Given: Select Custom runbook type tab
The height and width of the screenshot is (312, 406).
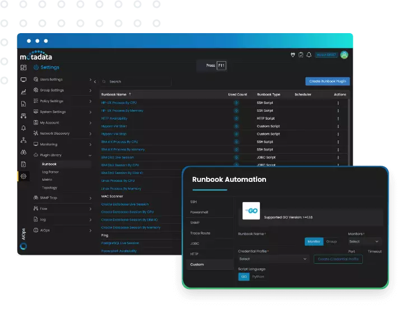Looking at the screenshot, I should click(210, 264).
